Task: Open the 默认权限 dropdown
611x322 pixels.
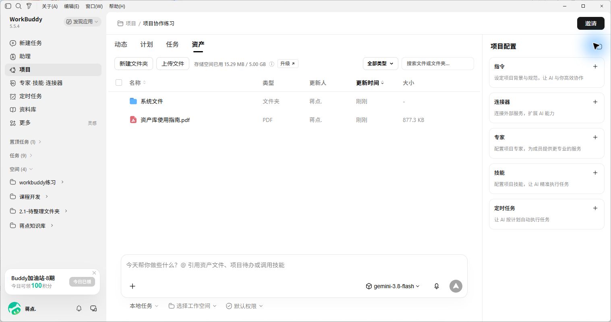Action: pyautogui.click(x=244, y=306)
